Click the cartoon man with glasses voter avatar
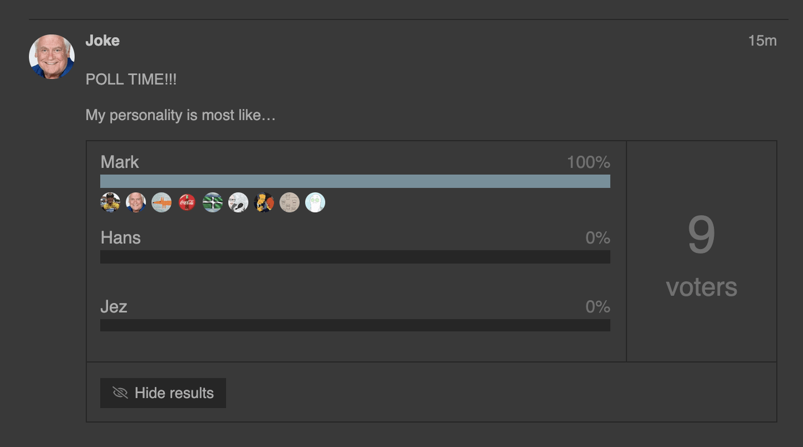The image size is (803, 447). click(264, 203)
